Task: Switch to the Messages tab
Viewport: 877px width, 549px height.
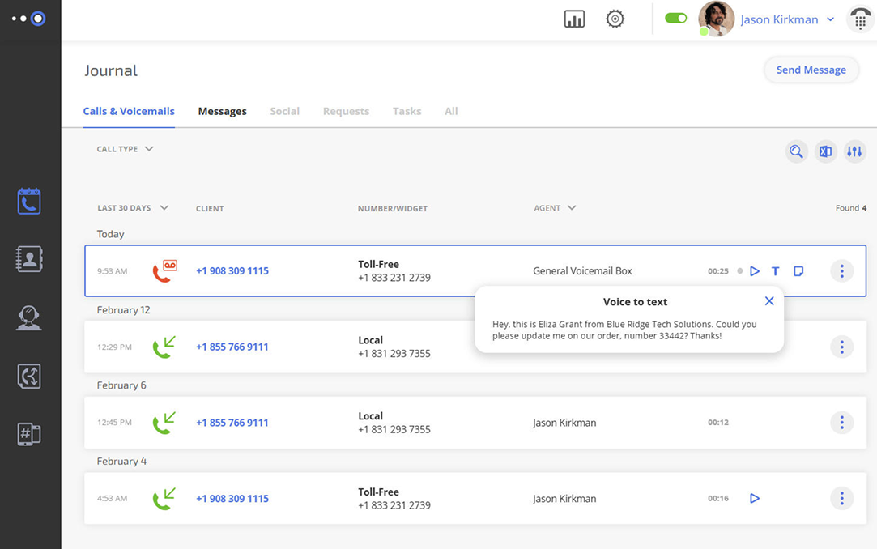Action: coord(222,111)
